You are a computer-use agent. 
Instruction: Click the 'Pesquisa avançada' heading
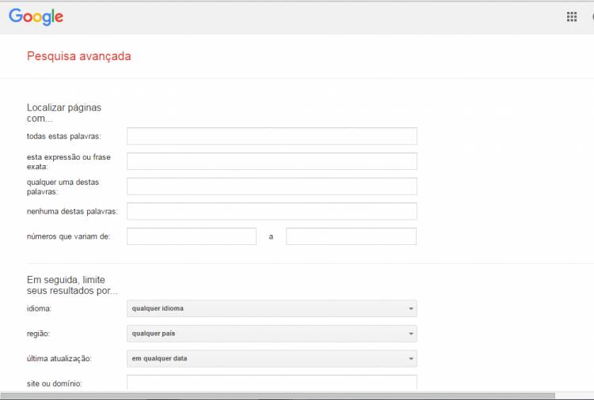pyautogui.click(x=79, y=56)
